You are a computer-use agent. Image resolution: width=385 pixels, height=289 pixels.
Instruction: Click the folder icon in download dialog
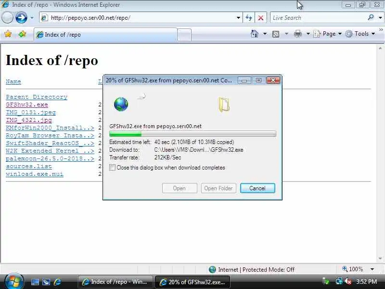224,105
